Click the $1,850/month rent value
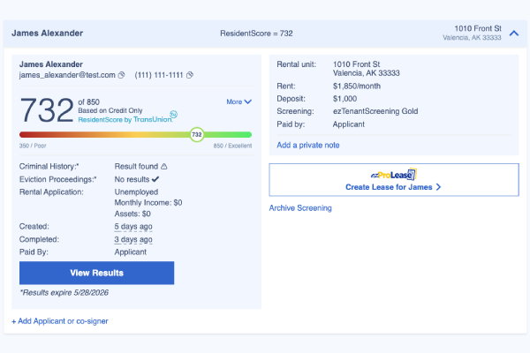 click(x=357, y=86)
